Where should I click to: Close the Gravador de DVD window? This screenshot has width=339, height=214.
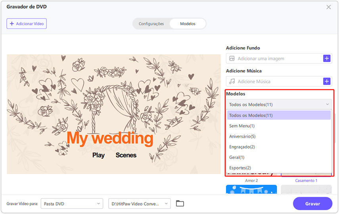click(328, 7)
